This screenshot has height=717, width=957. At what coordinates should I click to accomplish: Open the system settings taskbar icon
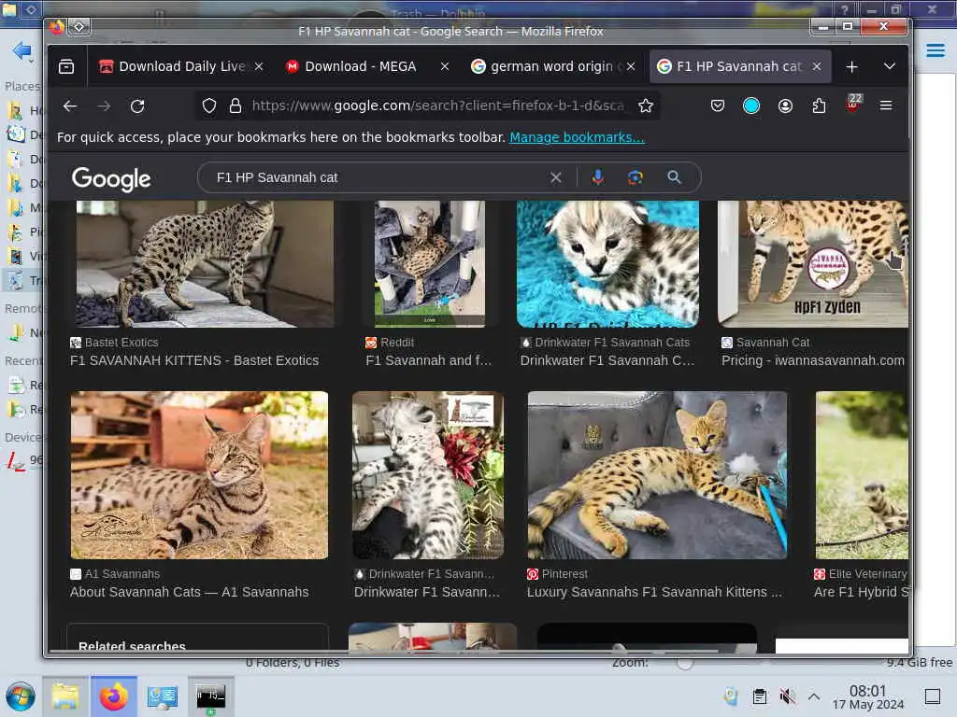point(163,696)
